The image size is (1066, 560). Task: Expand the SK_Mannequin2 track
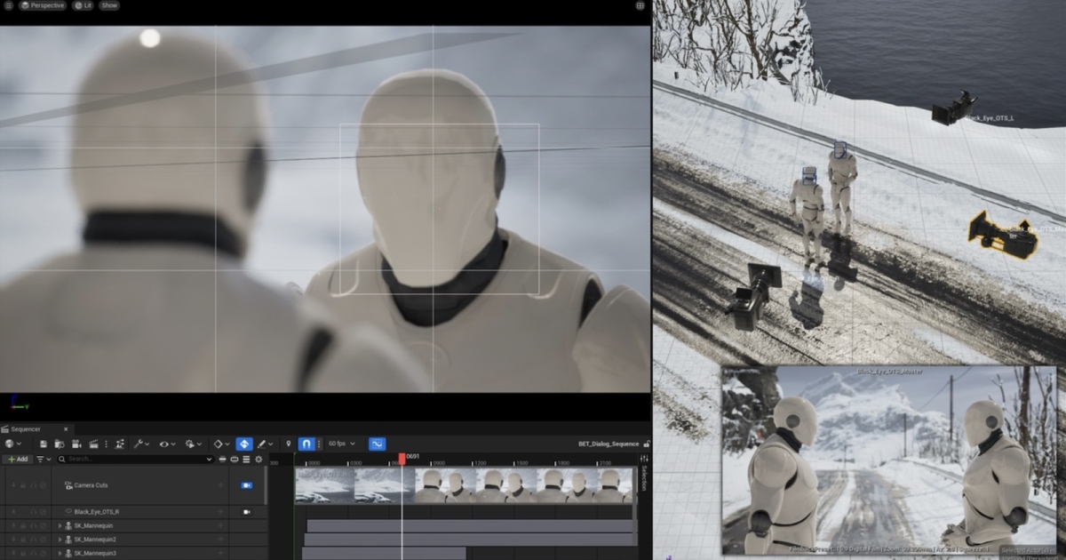[60, 540]
